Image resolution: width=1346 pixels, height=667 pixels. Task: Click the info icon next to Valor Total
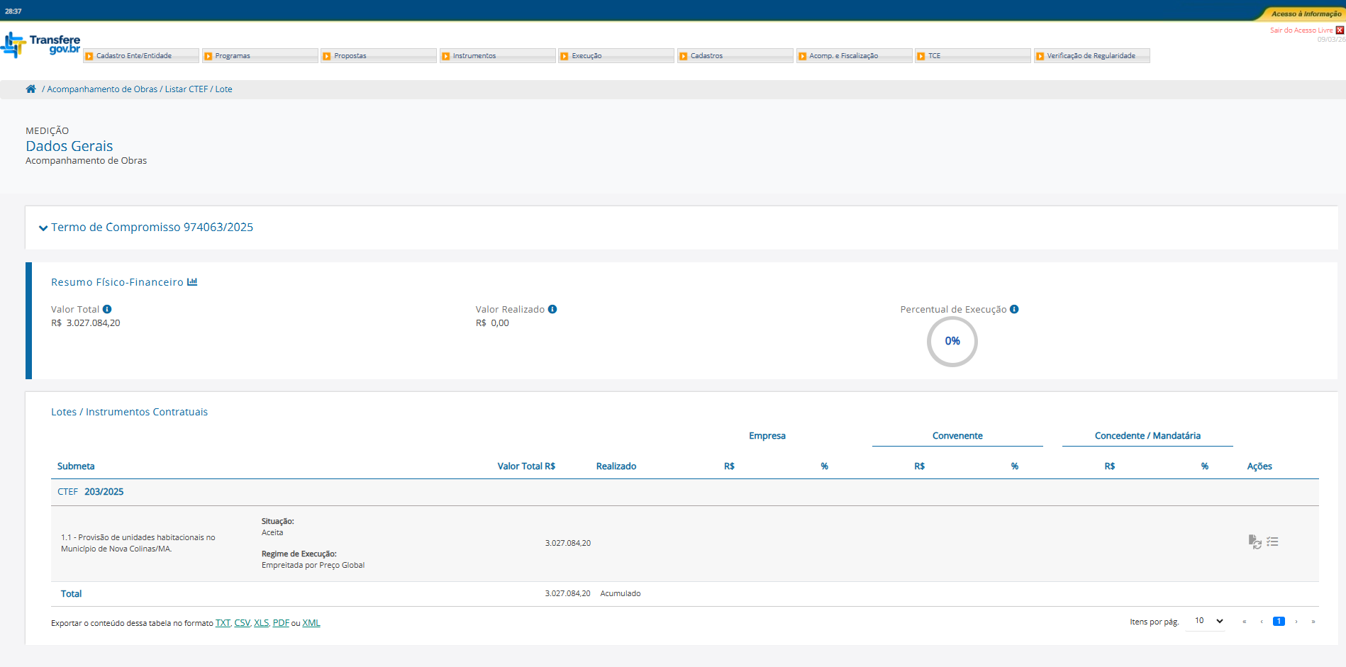click(107, 309)
